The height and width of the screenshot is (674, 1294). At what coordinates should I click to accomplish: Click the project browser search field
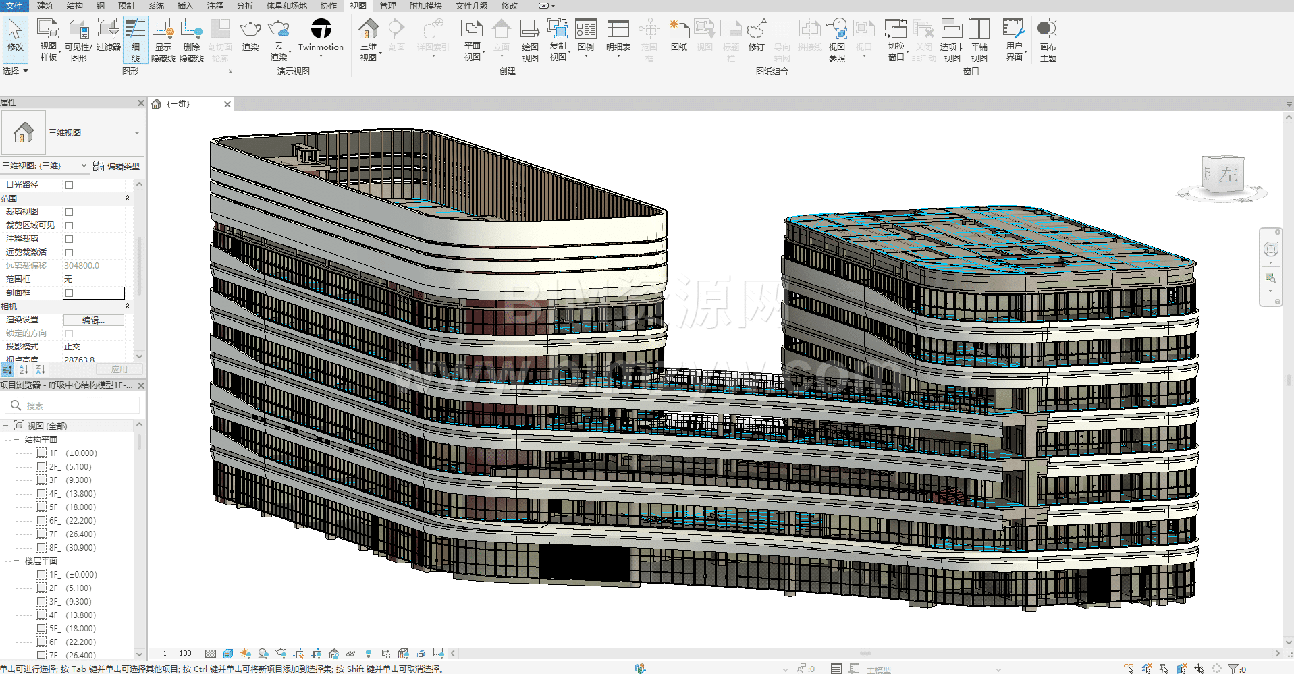click(78, 405)
